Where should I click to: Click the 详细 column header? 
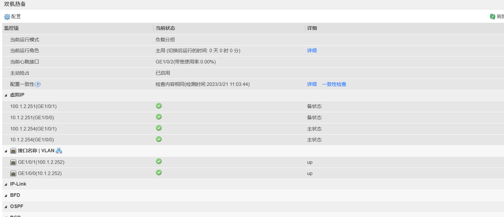coord(312,28)
